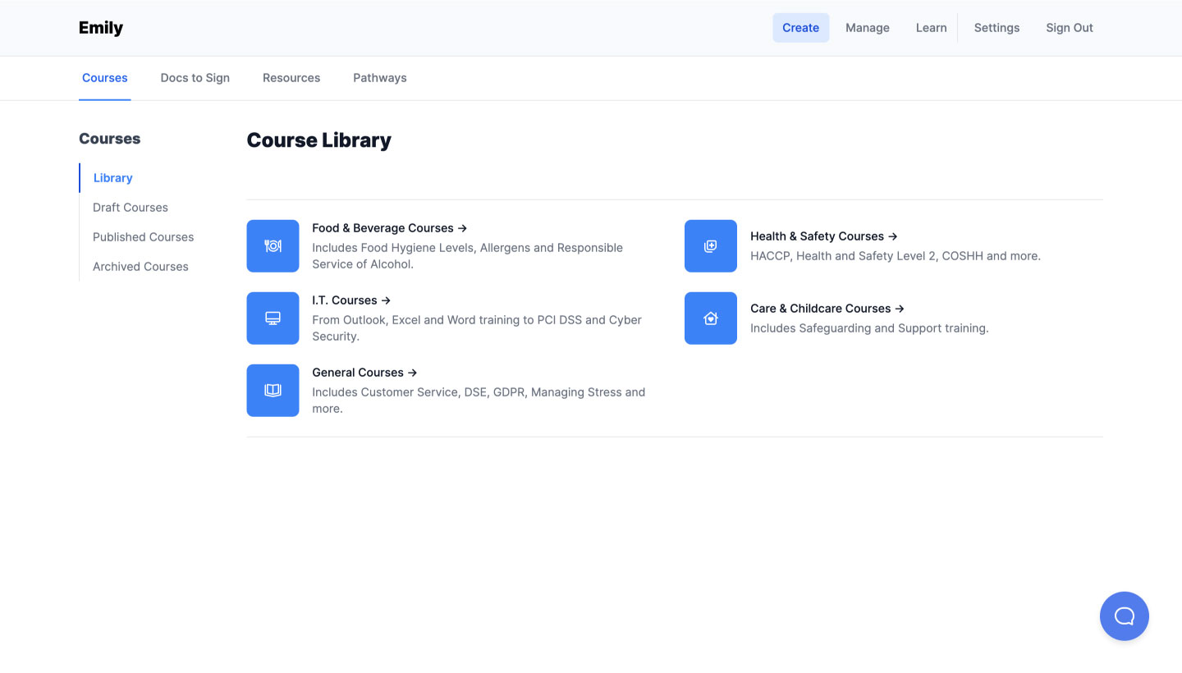Open Archived Courses in sidebar
The height and width of the screenshot is (673, 1182).
click(140, 267)
